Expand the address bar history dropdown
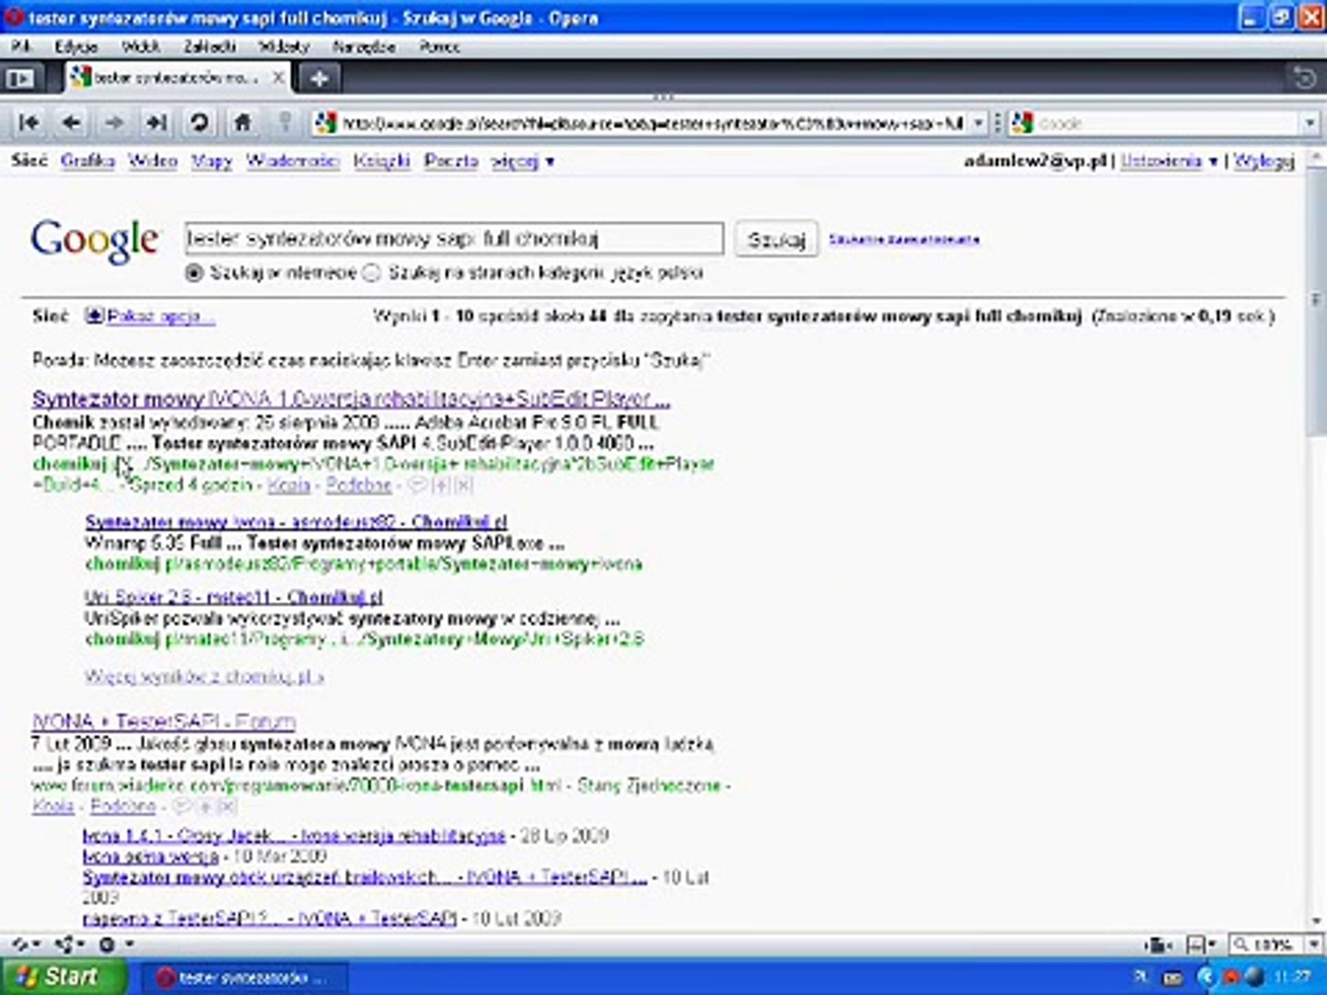1327x995 pixels. coord(979,123)
